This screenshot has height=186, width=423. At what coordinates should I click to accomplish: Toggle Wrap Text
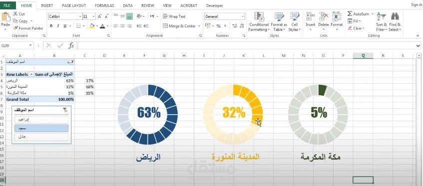click(x=174, y=16)
